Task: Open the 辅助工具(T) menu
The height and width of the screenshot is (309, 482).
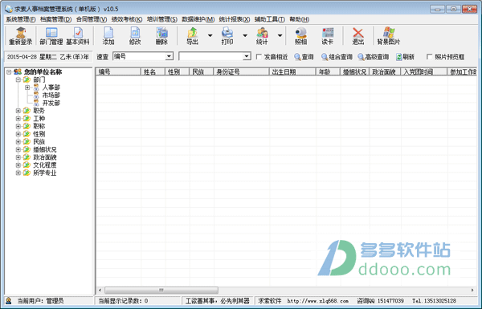Action: 270,19
